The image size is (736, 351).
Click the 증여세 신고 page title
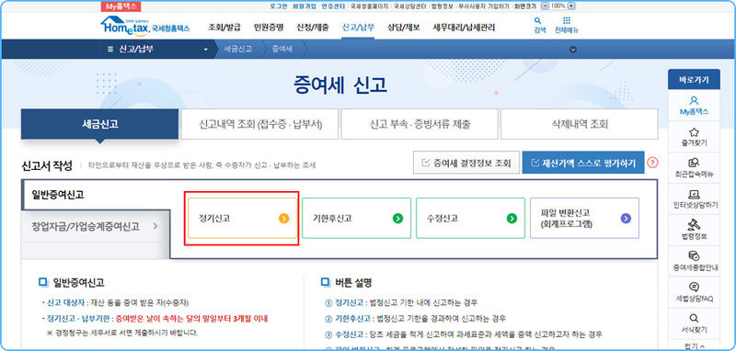[x=340, y=85]
